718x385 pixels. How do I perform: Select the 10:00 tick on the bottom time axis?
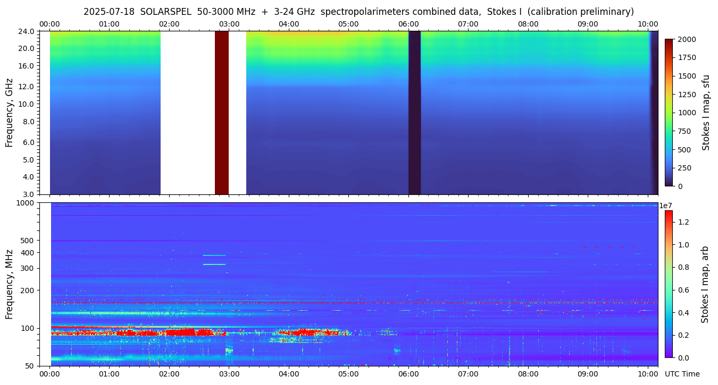[x=648, y=374]
